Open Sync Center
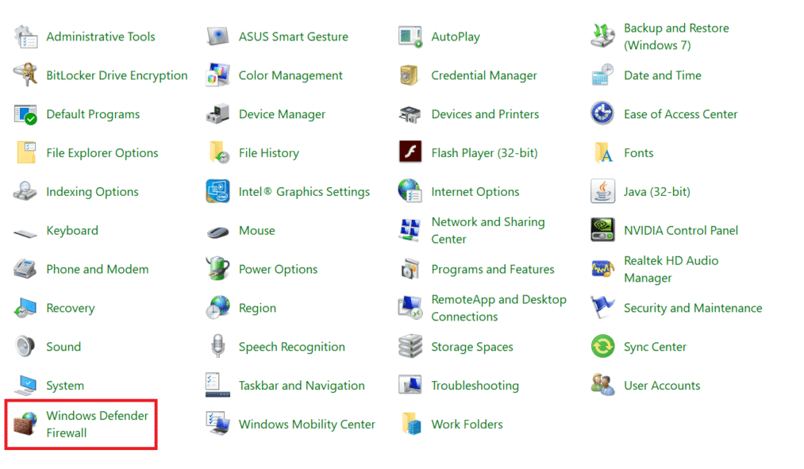 (x=655, y=347)
